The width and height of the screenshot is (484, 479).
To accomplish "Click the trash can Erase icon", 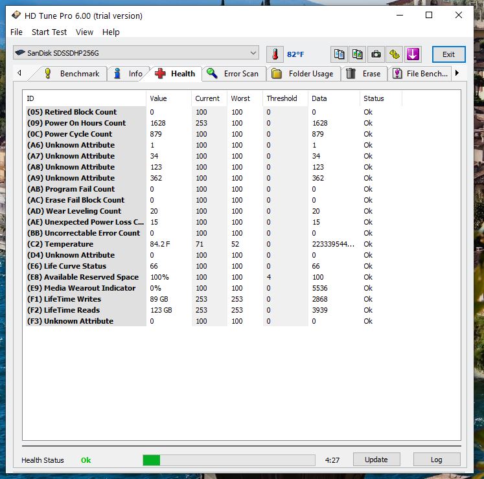I will (x=351, y=73).
